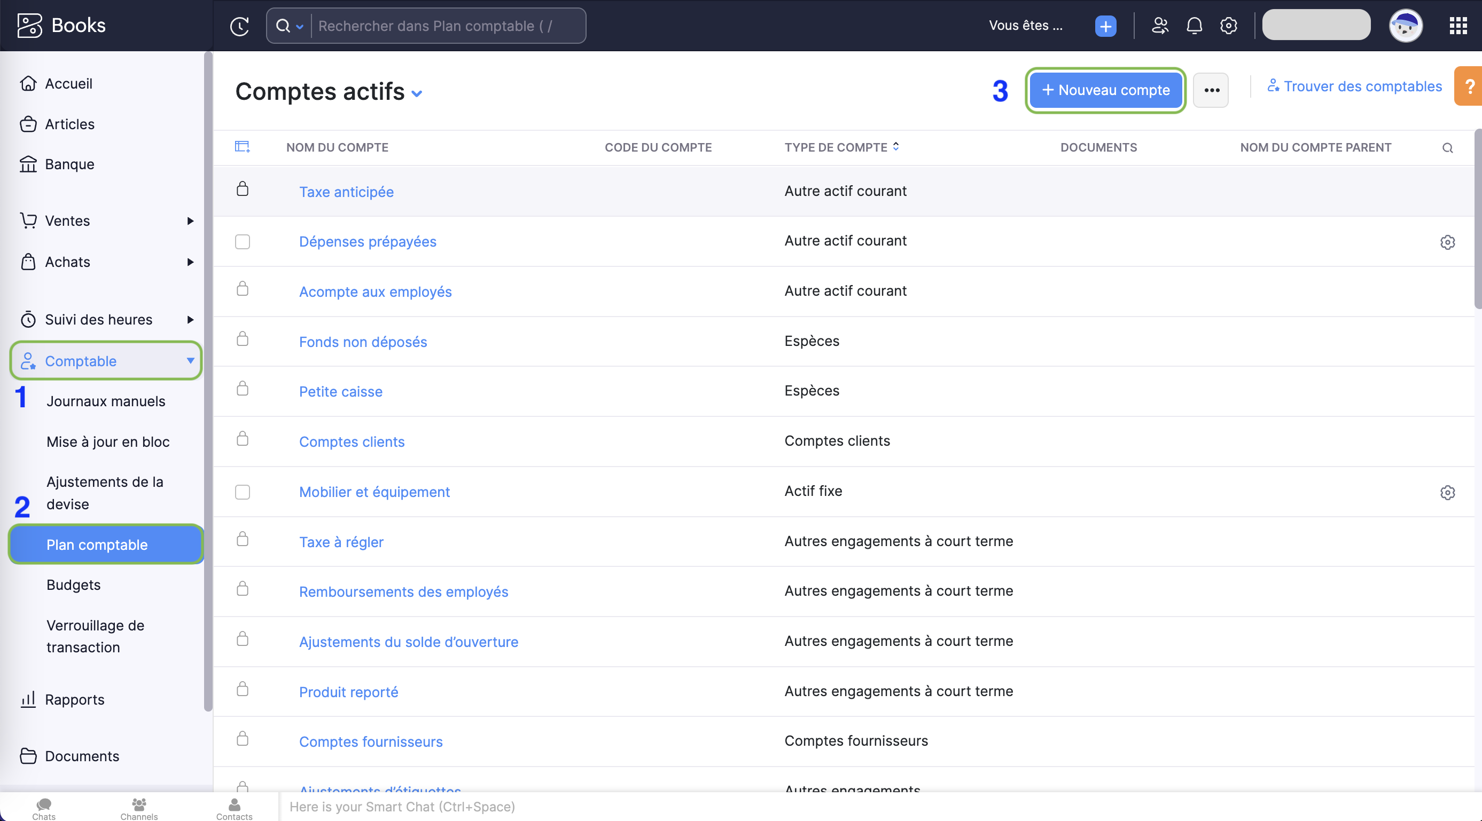Open notifications bell icon
This screenshot has height=821, width=1482.
pyautogui.click(x=1195, y=26)
